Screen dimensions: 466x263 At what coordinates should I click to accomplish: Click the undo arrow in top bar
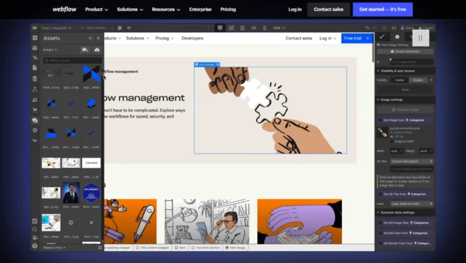click(x=367, y=28)
